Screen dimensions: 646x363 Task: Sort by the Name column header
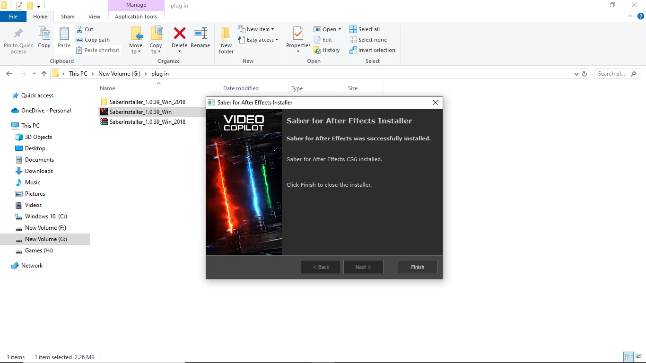coord(107,88)
